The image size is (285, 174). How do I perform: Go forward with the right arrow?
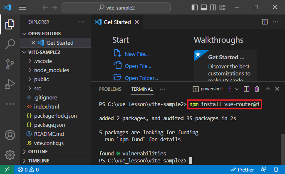[x=54, y=7]
